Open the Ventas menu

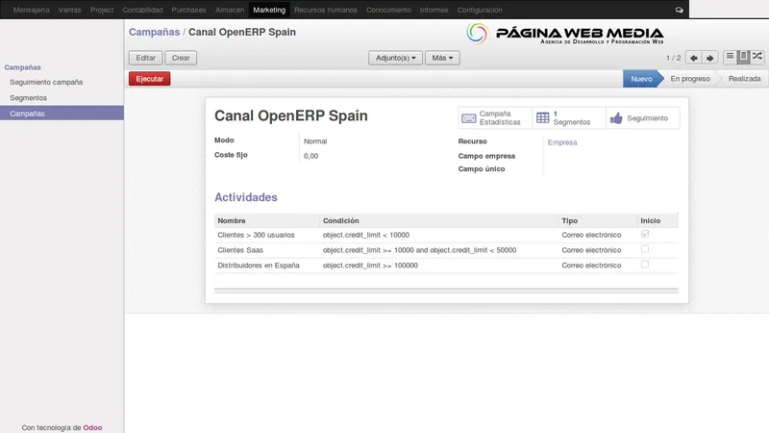69,10
